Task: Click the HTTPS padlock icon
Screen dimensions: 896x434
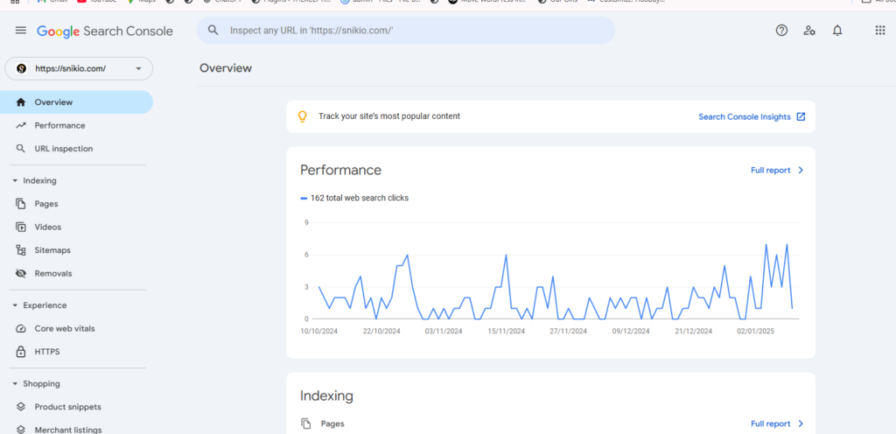Action: 21,352
